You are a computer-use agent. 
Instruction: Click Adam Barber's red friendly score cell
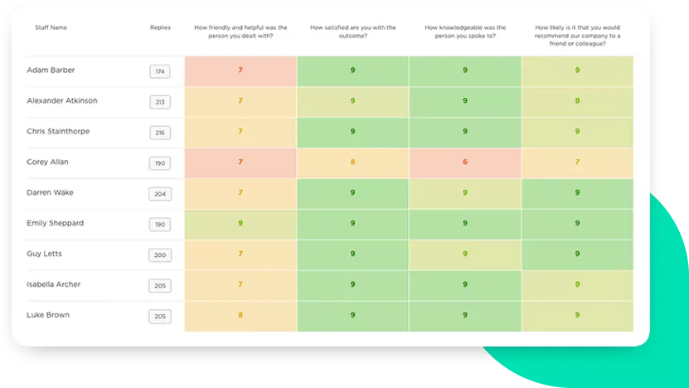[240, 71]
